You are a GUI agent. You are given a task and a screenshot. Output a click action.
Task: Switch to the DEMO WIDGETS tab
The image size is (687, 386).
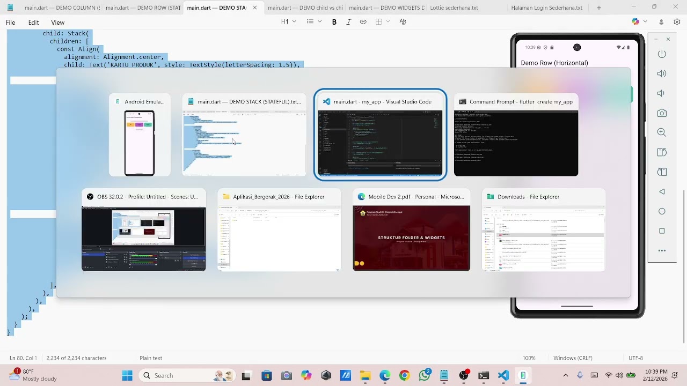point(385,8)
